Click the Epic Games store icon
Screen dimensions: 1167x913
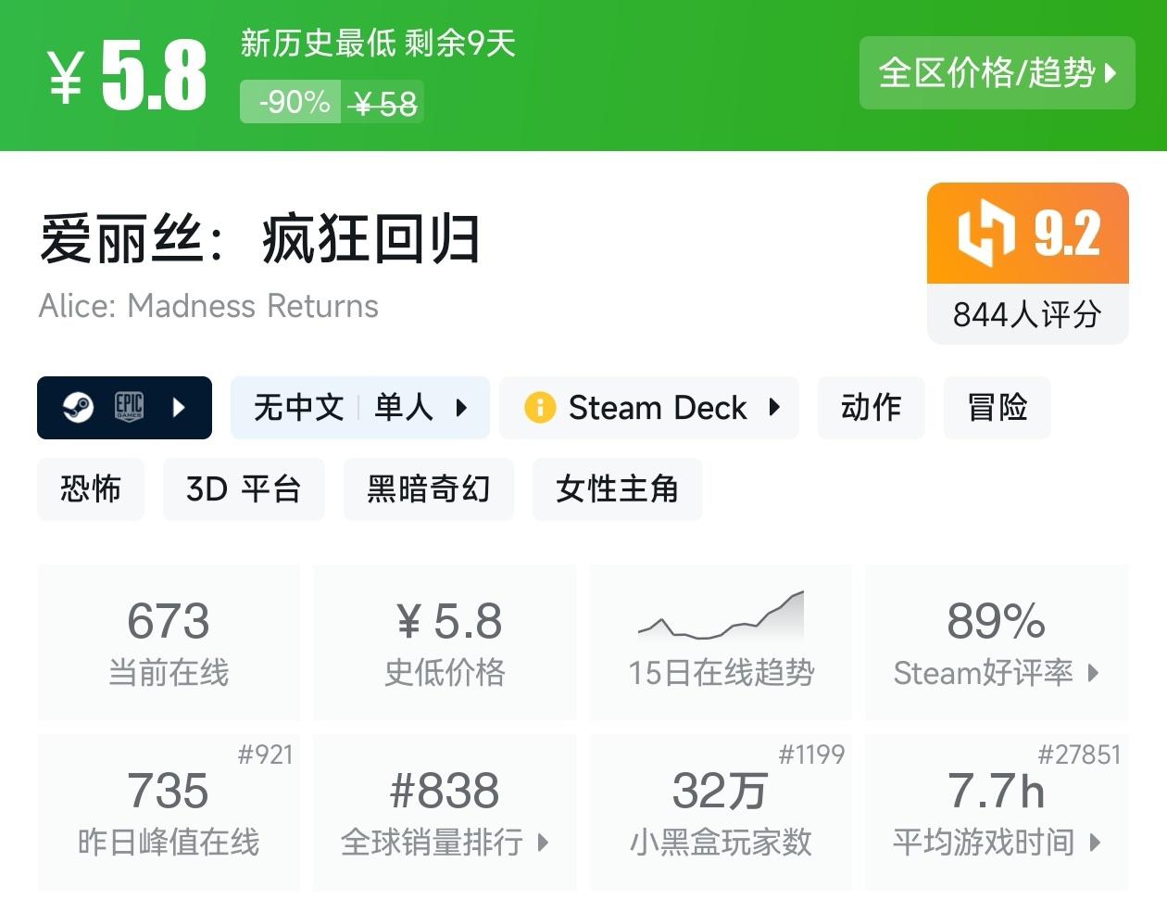[x=129, y=407]
